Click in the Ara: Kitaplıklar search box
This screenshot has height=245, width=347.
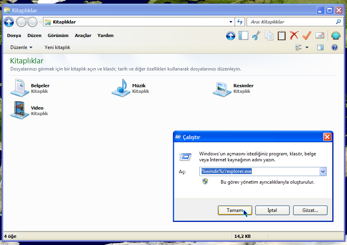pyautogui.click(x=291, y=22)
